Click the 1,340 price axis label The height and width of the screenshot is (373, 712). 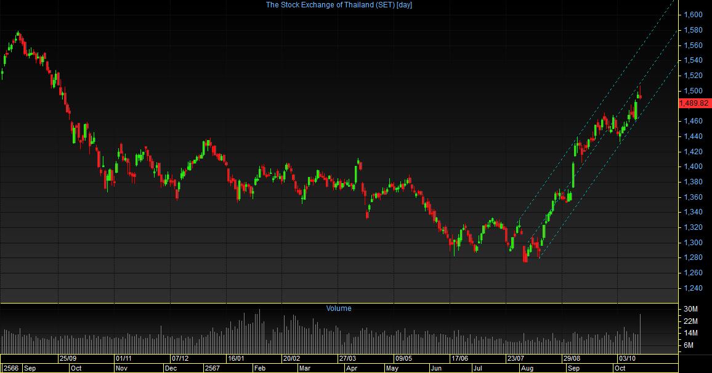693,212
